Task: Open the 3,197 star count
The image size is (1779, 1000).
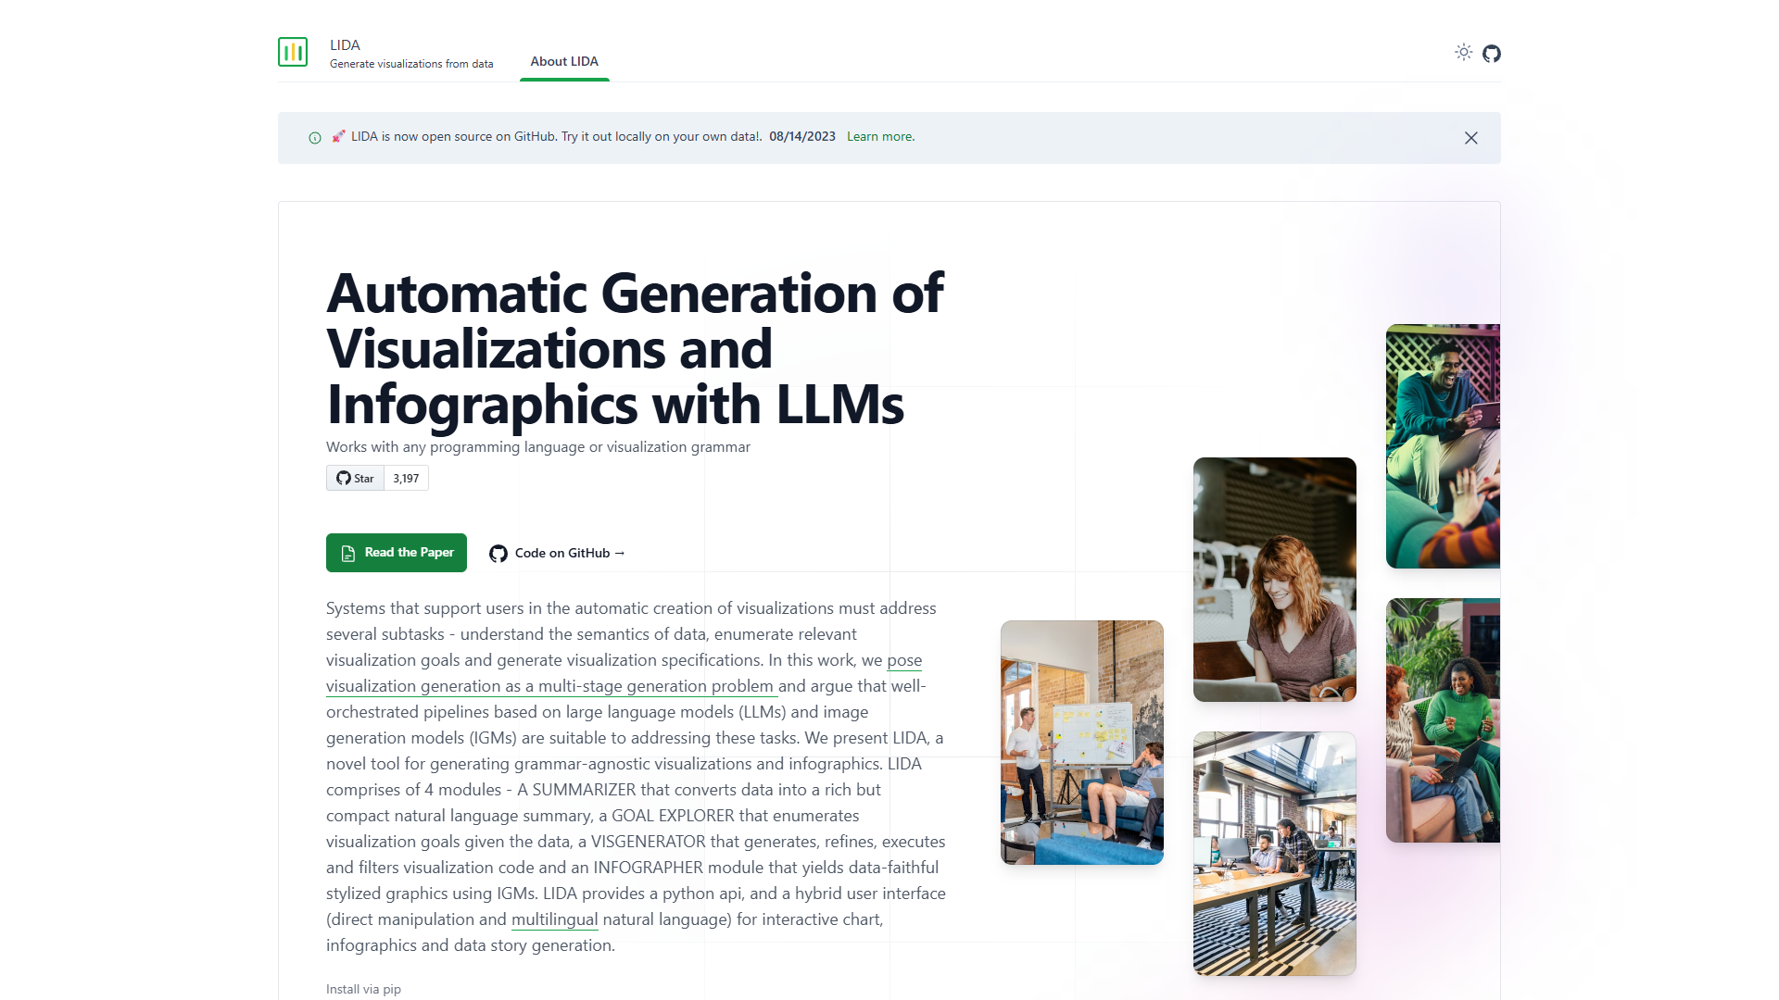Action: click(406, 478)
